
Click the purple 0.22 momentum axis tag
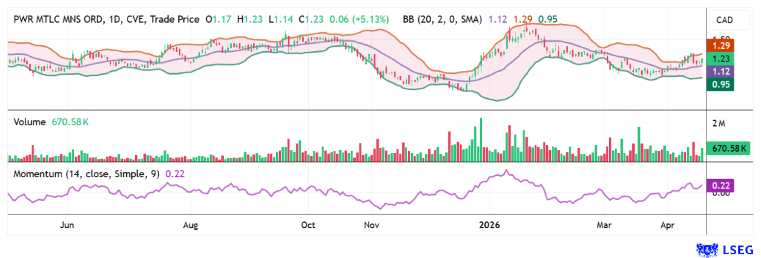721,185
